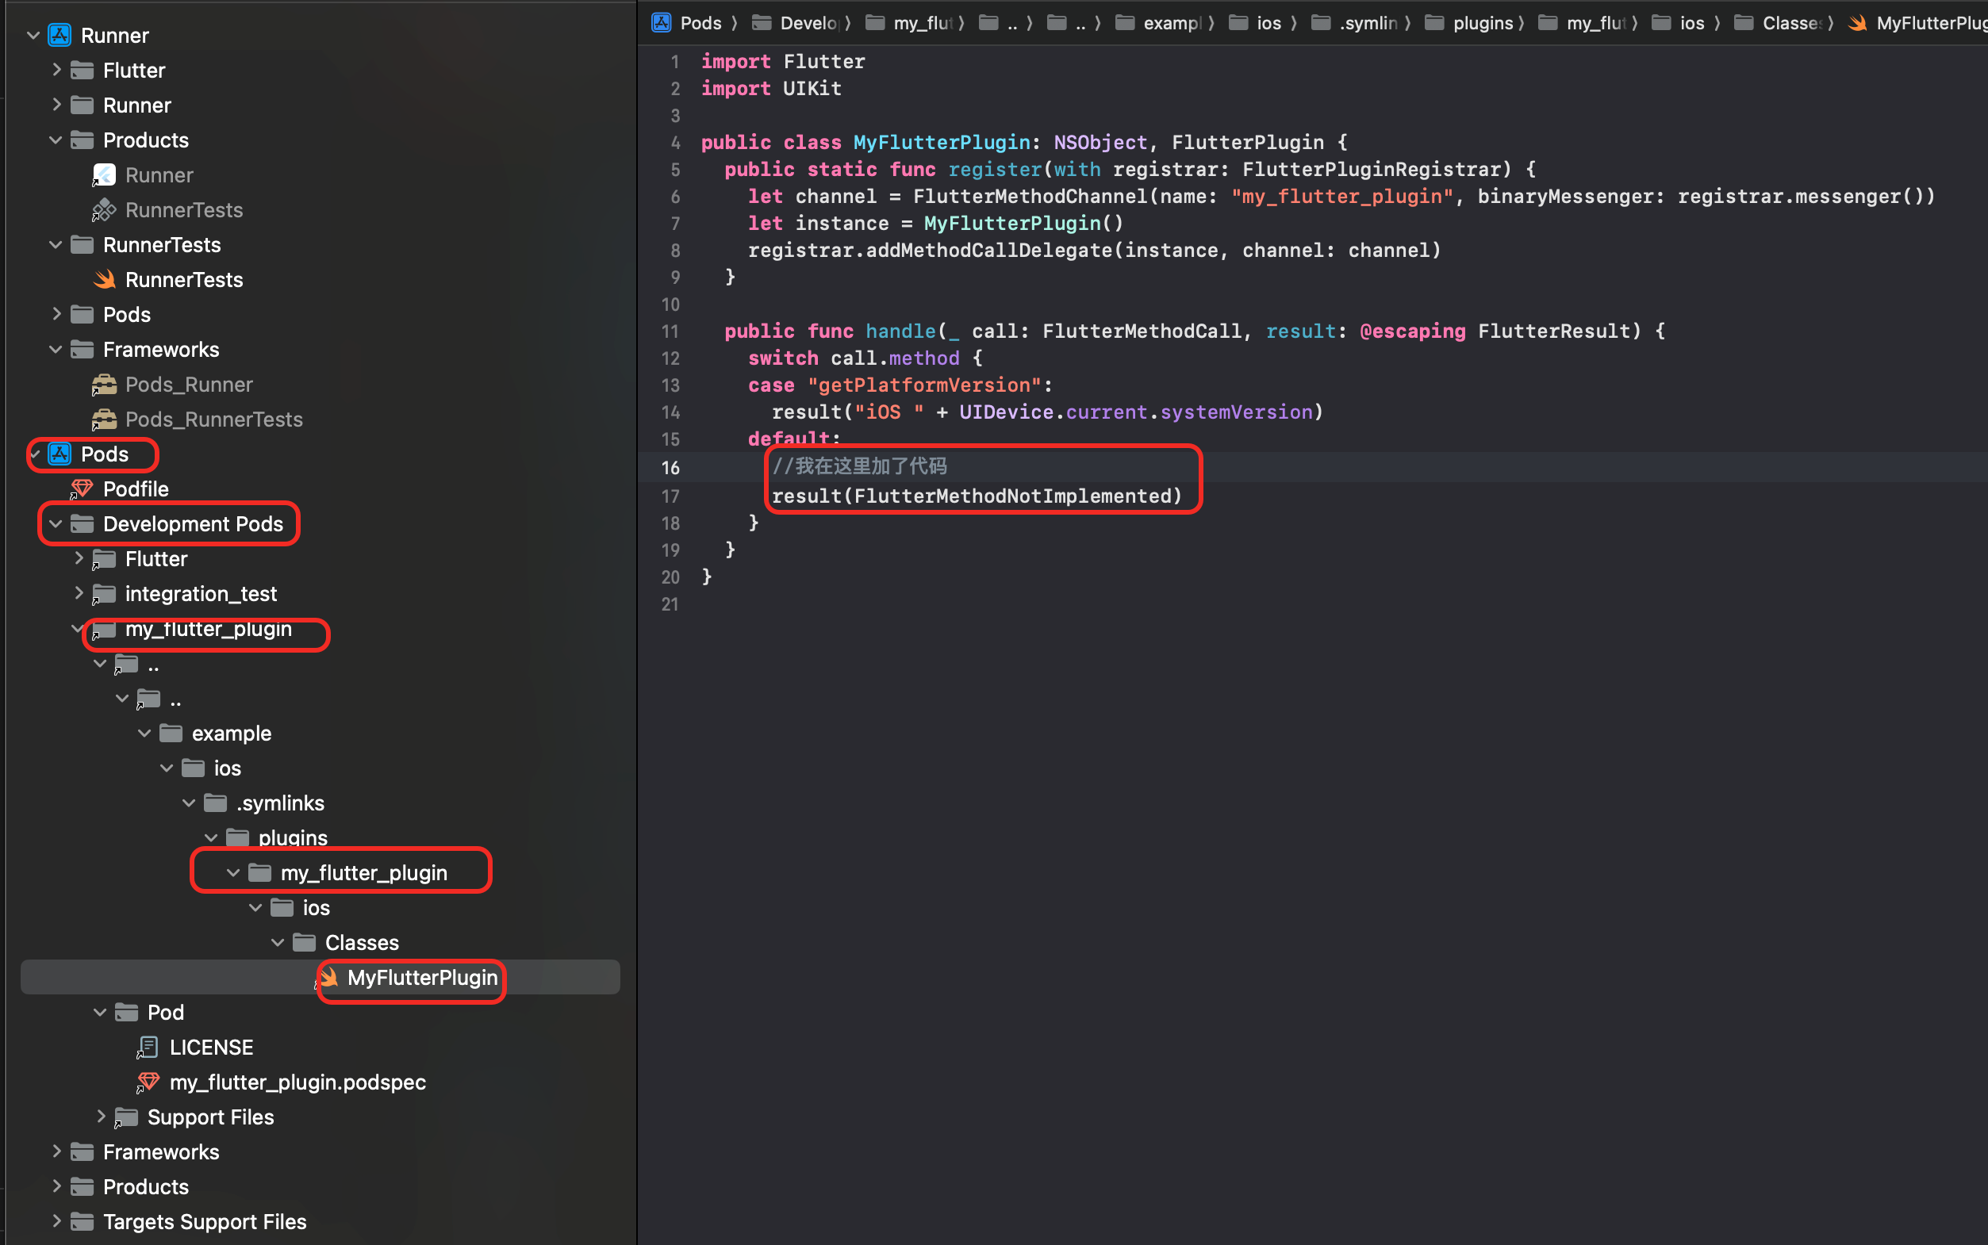Select the Pods_RunnerTests framework item

213,419
